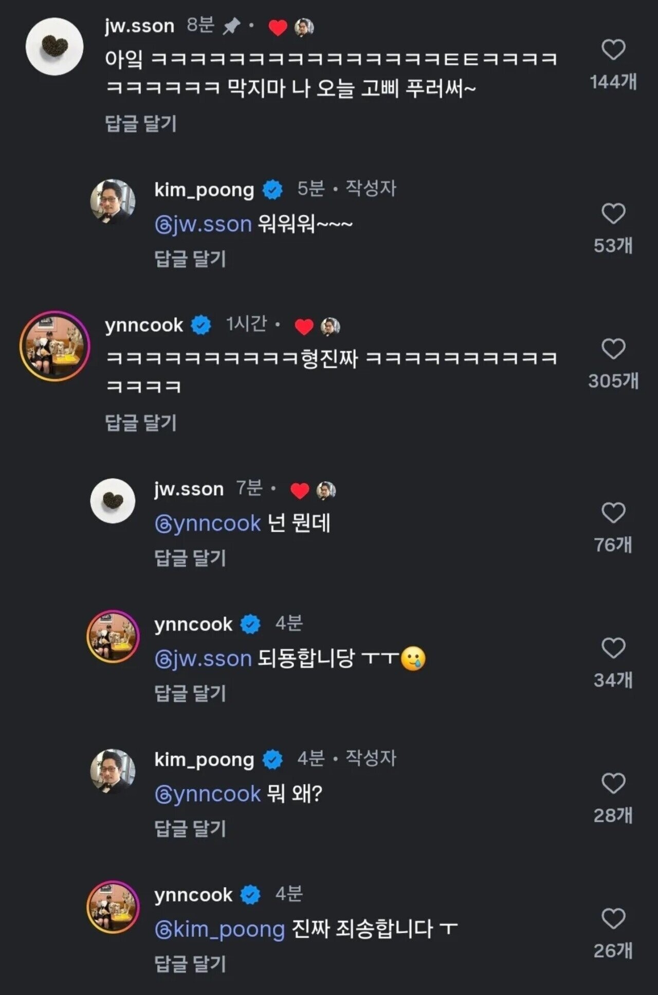Viewport: 658px width, 995px height.
Task: Reply to jw.sson's pinned comment
Action: (x=141, y=124)
